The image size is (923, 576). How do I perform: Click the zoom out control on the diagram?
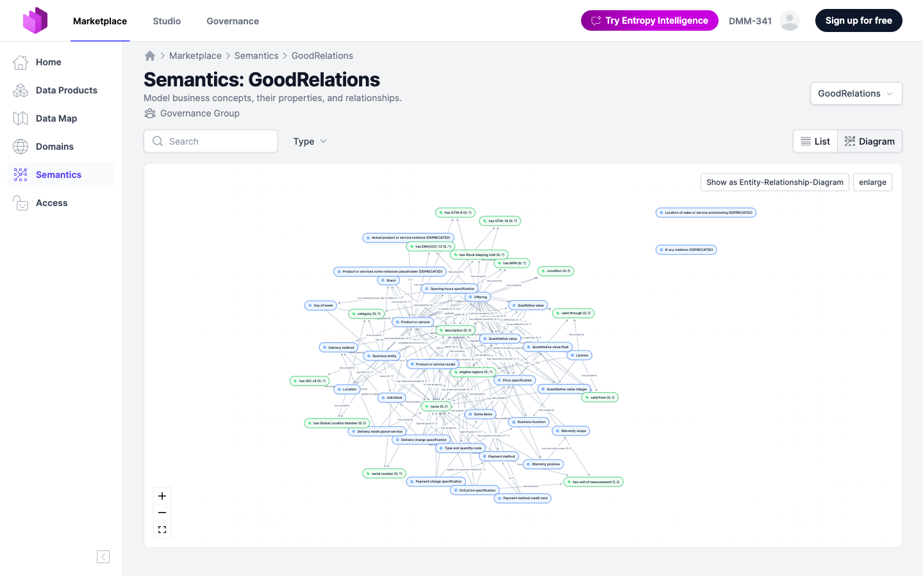[162, 512]
